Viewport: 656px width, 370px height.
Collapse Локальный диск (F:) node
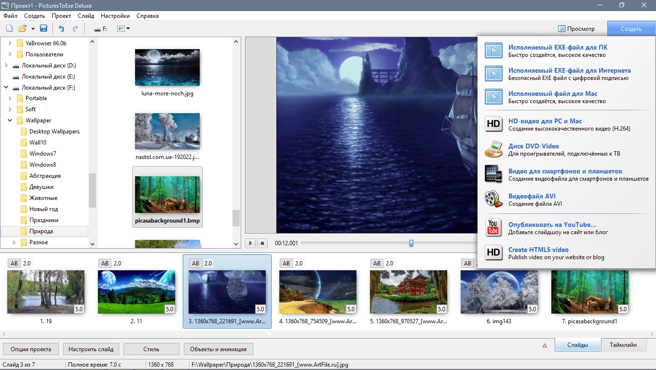6,88
